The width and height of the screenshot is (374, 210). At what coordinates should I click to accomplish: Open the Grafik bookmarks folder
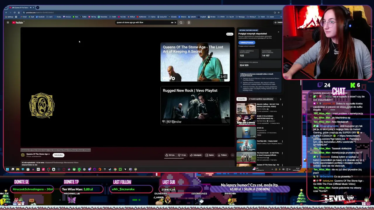point(112,17)
